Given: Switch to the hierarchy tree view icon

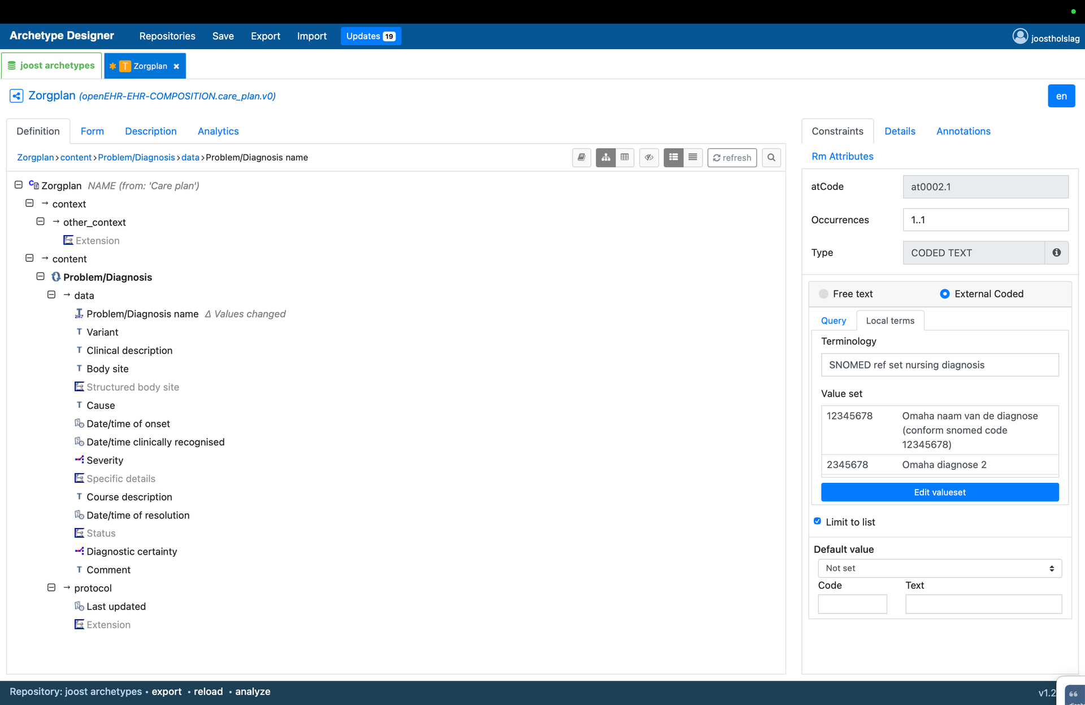Looking at the screenshot, I should [606, 158].
